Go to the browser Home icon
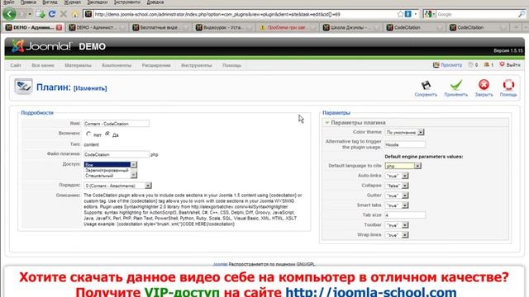Screen dimensions: 529x297 point(75,14)
